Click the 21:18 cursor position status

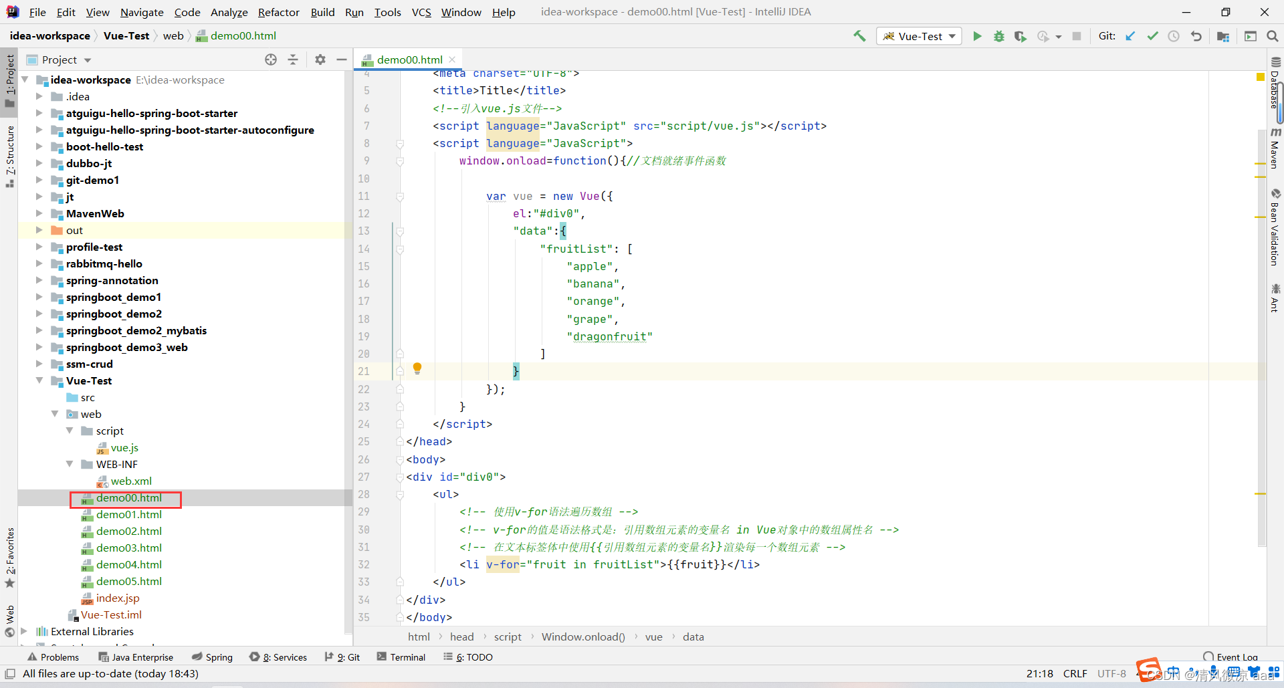tap(1040, 674)
